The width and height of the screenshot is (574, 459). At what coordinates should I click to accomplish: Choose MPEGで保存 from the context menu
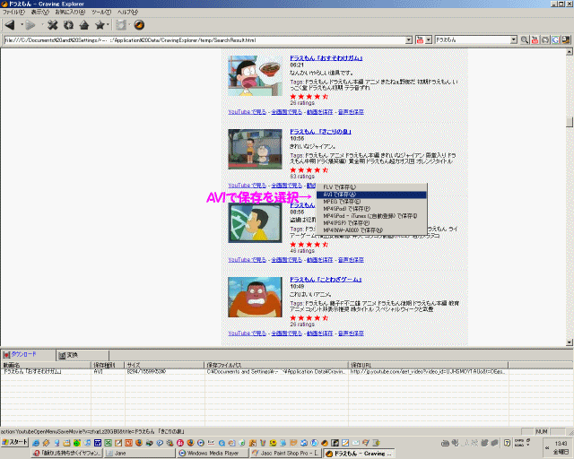pos(371,202)
